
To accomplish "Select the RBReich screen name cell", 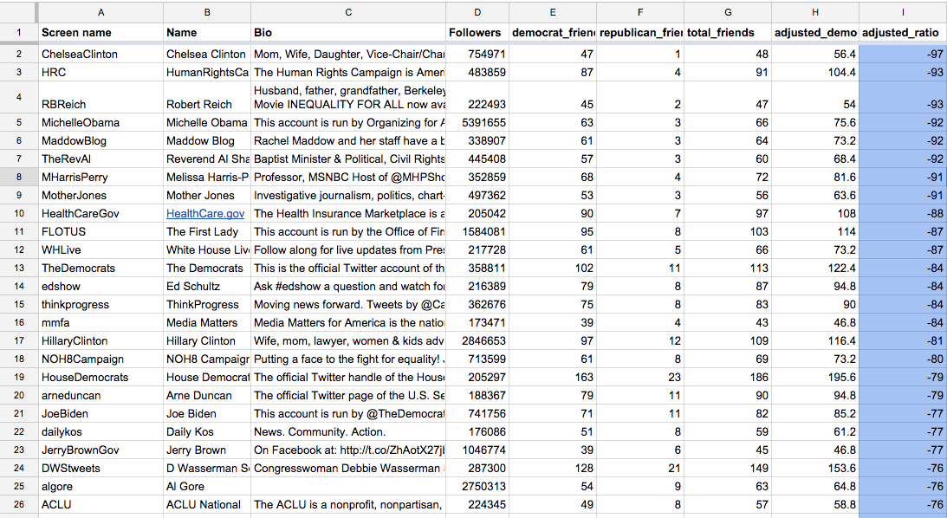I will point(101,97).
